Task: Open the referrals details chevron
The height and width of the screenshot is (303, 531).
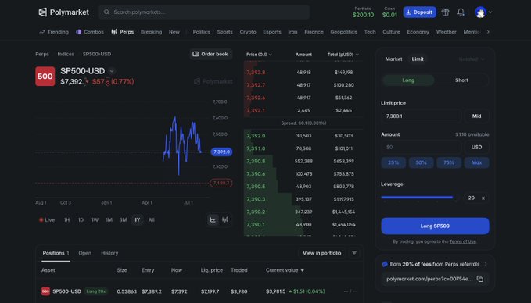Action: click(x=486, y=264)
